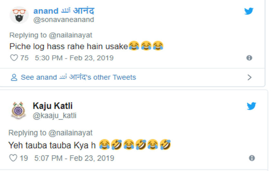The width and height of the screenshot is (274, 171).
Task: Visit @sonavaneanand handle link
Action: (x=64, y=20)
